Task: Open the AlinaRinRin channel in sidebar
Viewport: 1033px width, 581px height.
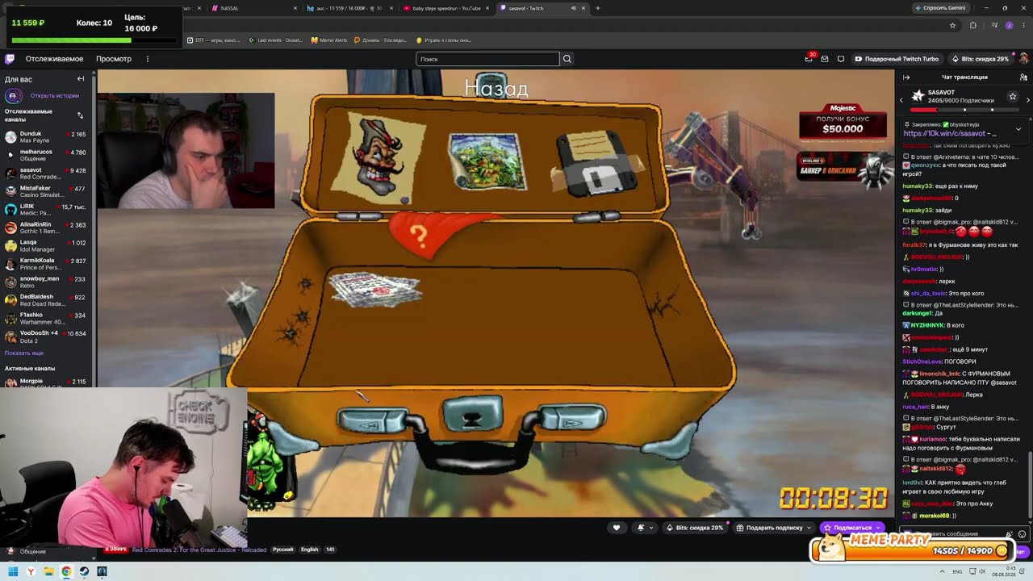Action: pyautogui.click(x=46, y=228)
